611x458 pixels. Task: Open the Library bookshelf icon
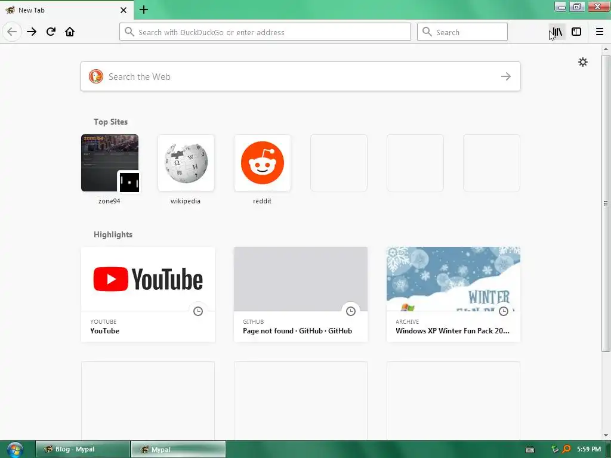pos(557,32)
